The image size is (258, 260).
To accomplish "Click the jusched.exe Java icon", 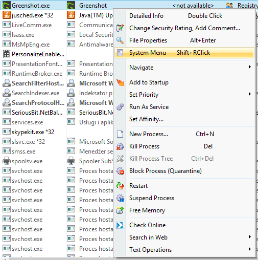I will click(x=6, y=15).
